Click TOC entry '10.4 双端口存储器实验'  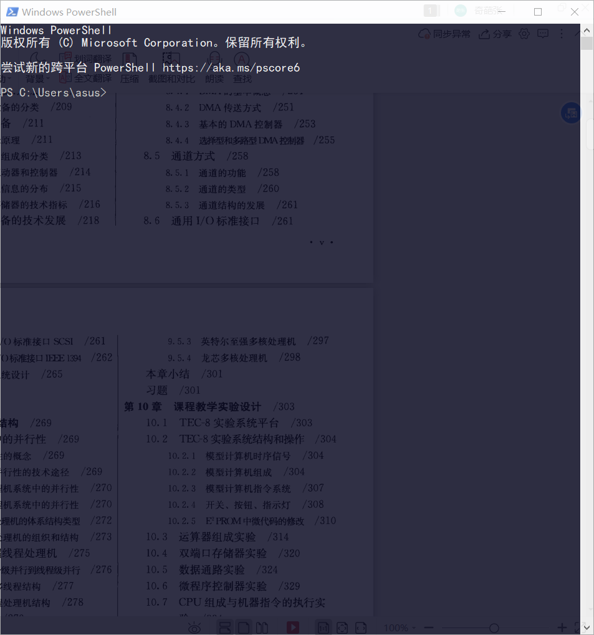[223, 553]
